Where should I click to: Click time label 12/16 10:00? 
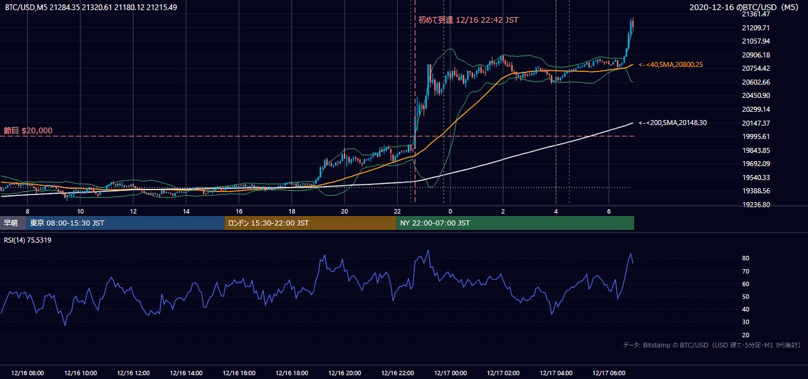(80, 373)
